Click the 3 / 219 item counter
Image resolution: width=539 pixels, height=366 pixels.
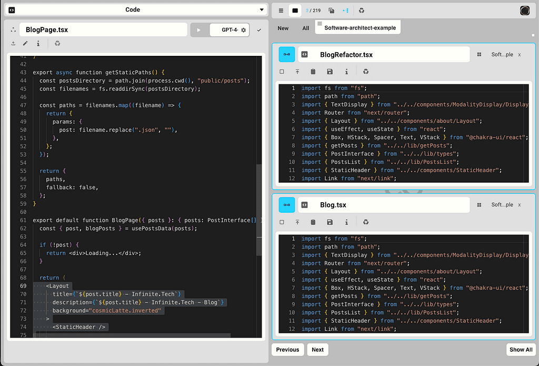313,11
